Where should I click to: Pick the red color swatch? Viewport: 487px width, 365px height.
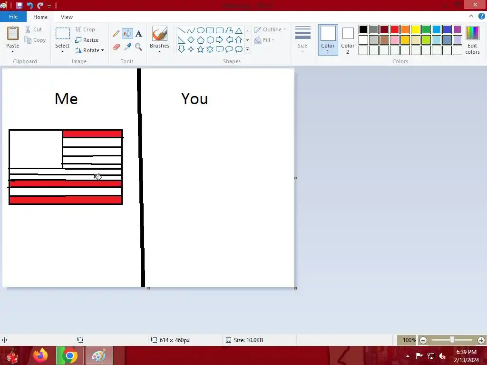pyautogui.click(x=395, y=29)
